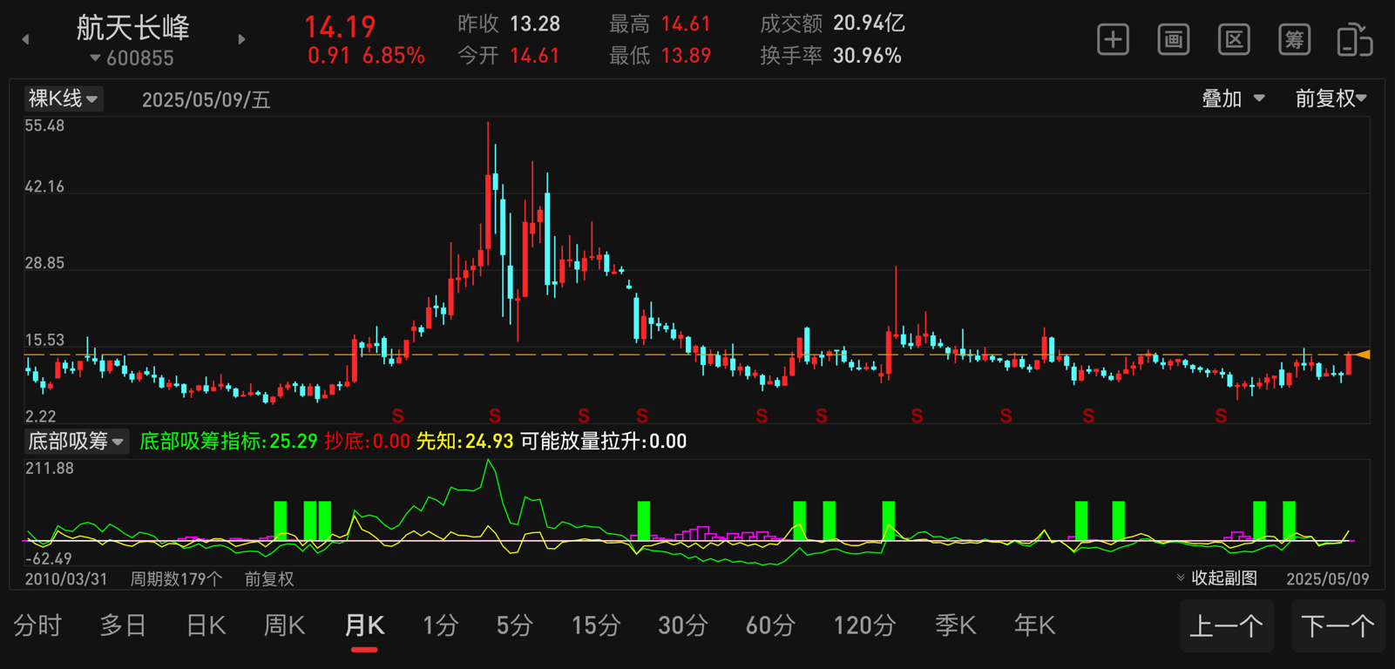This screenshot has width=1395, height=669.
Task: Click 昨收 value 13.28
Action: 535,24
